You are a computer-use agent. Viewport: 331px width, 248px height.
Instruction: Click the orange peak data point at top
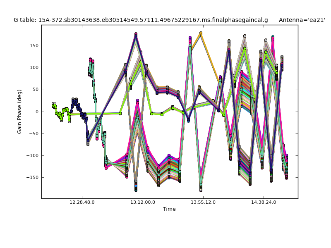pos(201,33)
